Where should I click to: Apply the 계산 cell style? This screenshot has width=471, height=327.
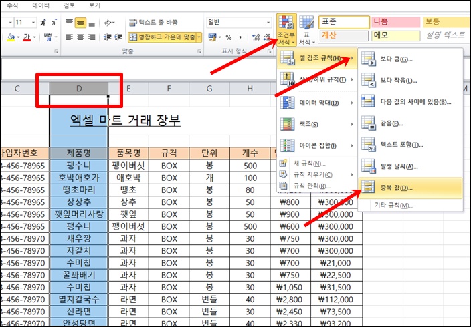[344, 35]
